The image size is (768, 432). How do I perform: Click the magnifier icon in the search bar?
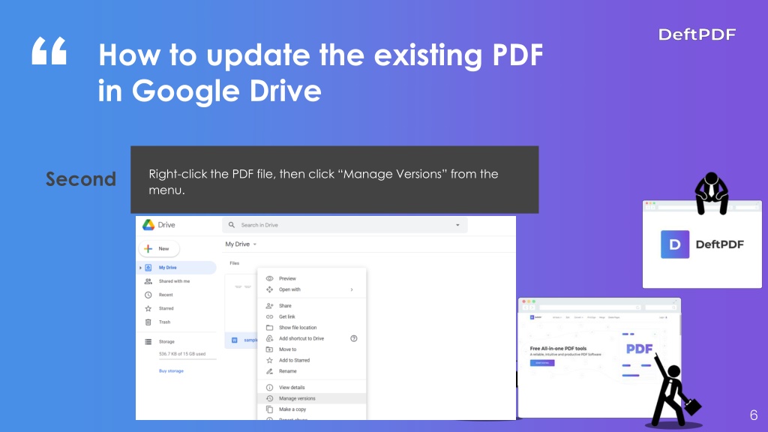point(232,225)
